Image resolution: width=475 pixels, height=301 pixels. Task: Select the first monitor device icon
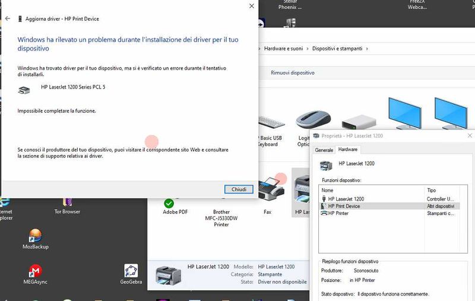[405, 113]
